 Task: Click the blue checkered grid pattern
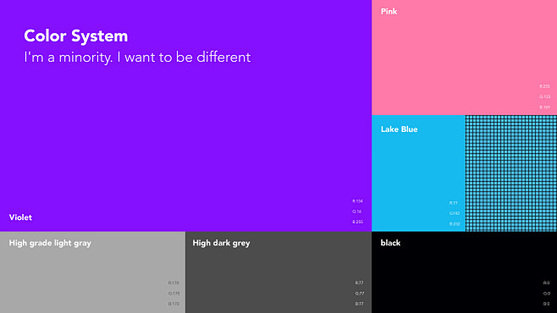tap(511, 173)
